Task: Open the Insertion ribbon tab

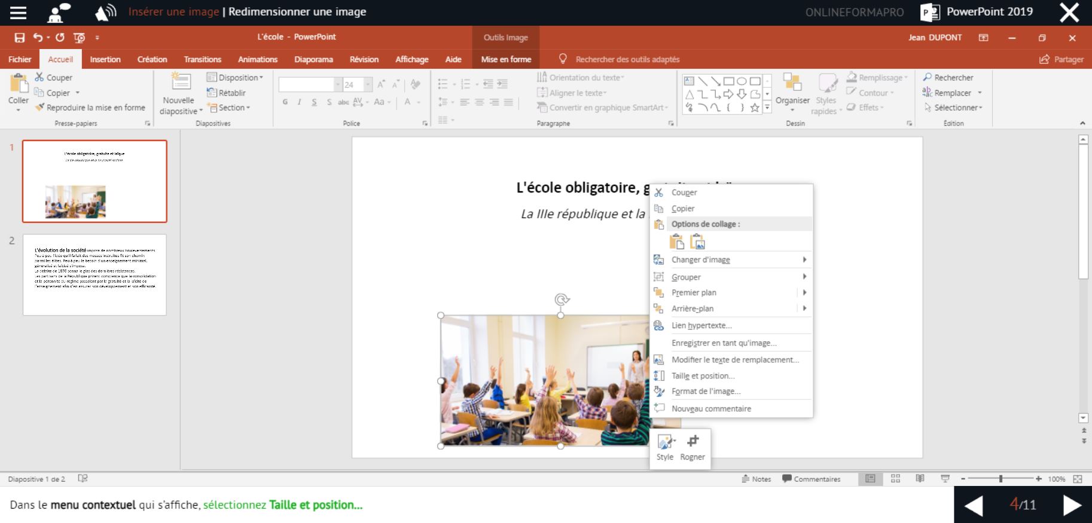Action: [x=105, y=59]
